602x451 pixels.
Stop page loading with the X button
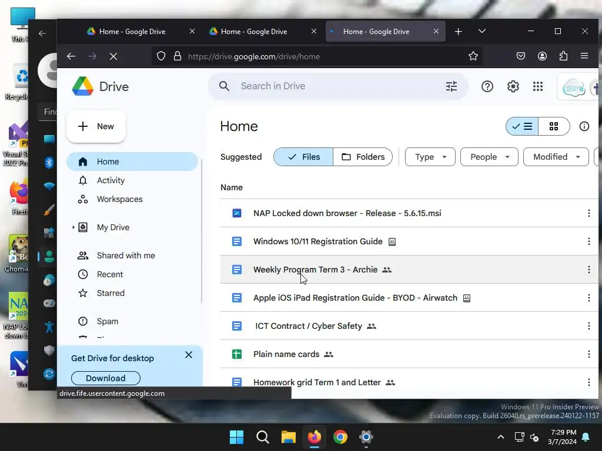(x=113, y=56)
